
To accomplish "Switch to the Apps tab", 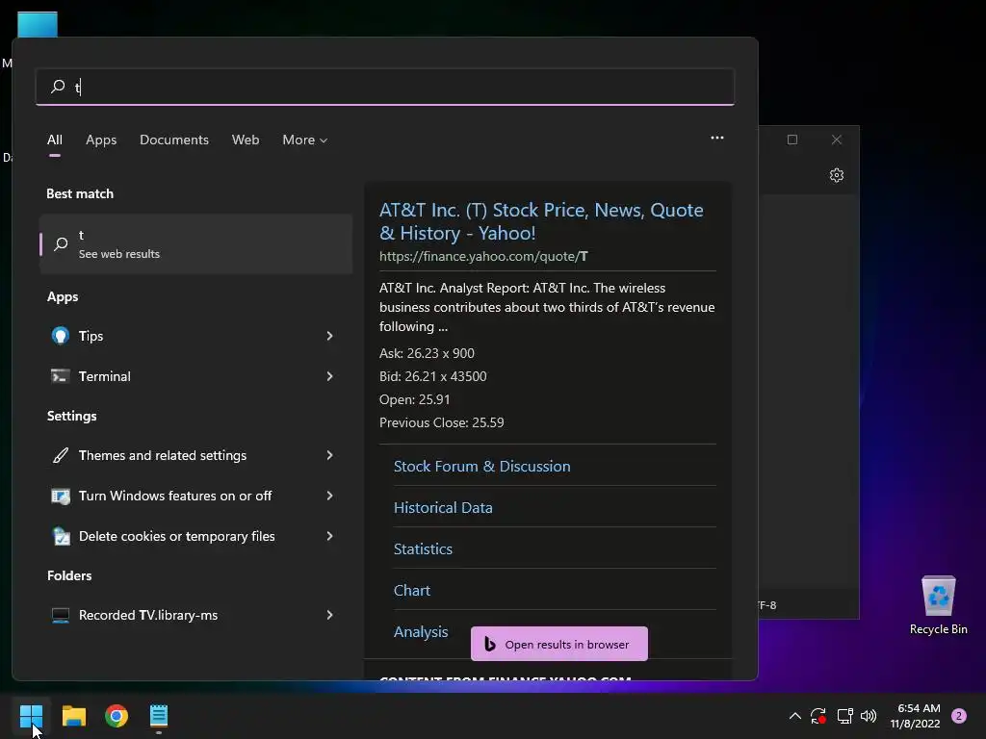I will point(101,140).
